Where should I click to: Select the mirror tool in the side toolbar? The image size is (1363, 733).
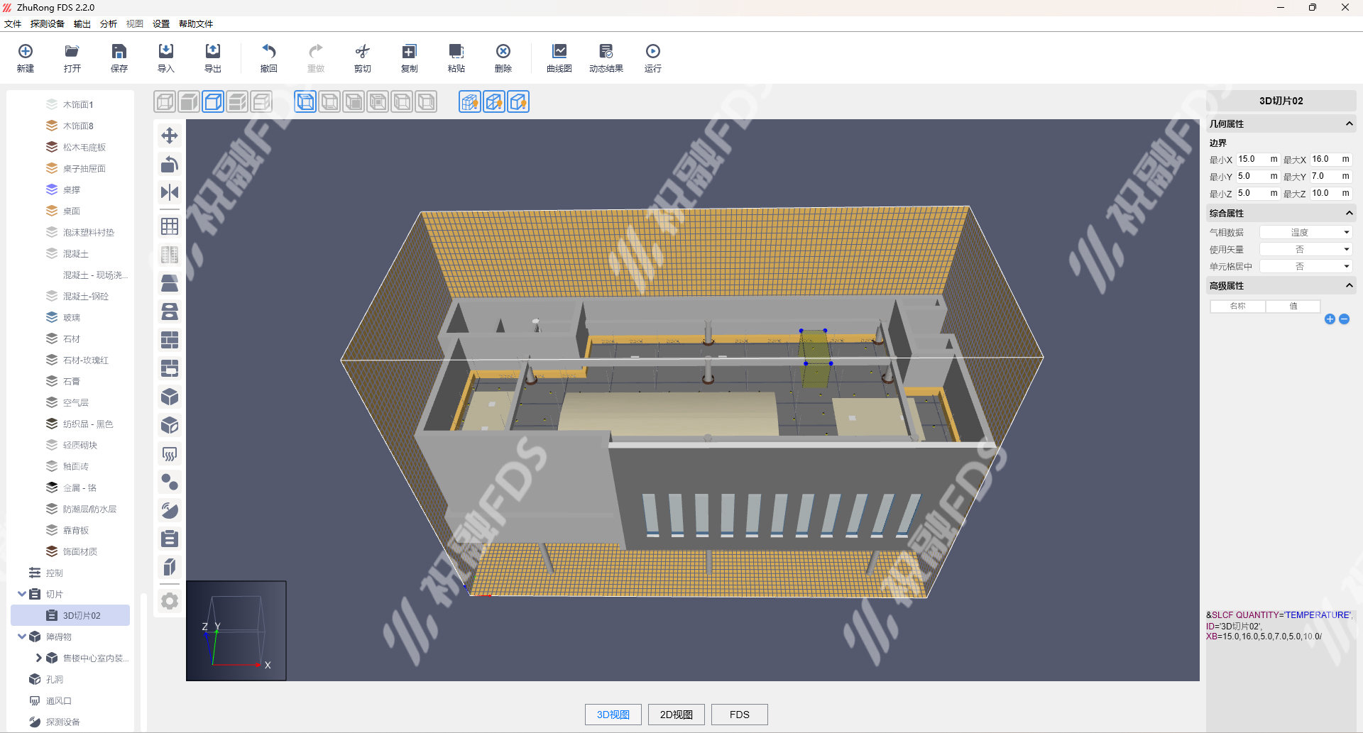(170, 192)
